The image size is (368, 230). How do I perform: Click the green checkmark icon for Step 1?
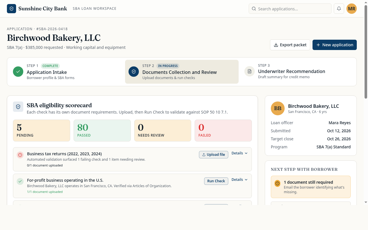coord(18,72)
